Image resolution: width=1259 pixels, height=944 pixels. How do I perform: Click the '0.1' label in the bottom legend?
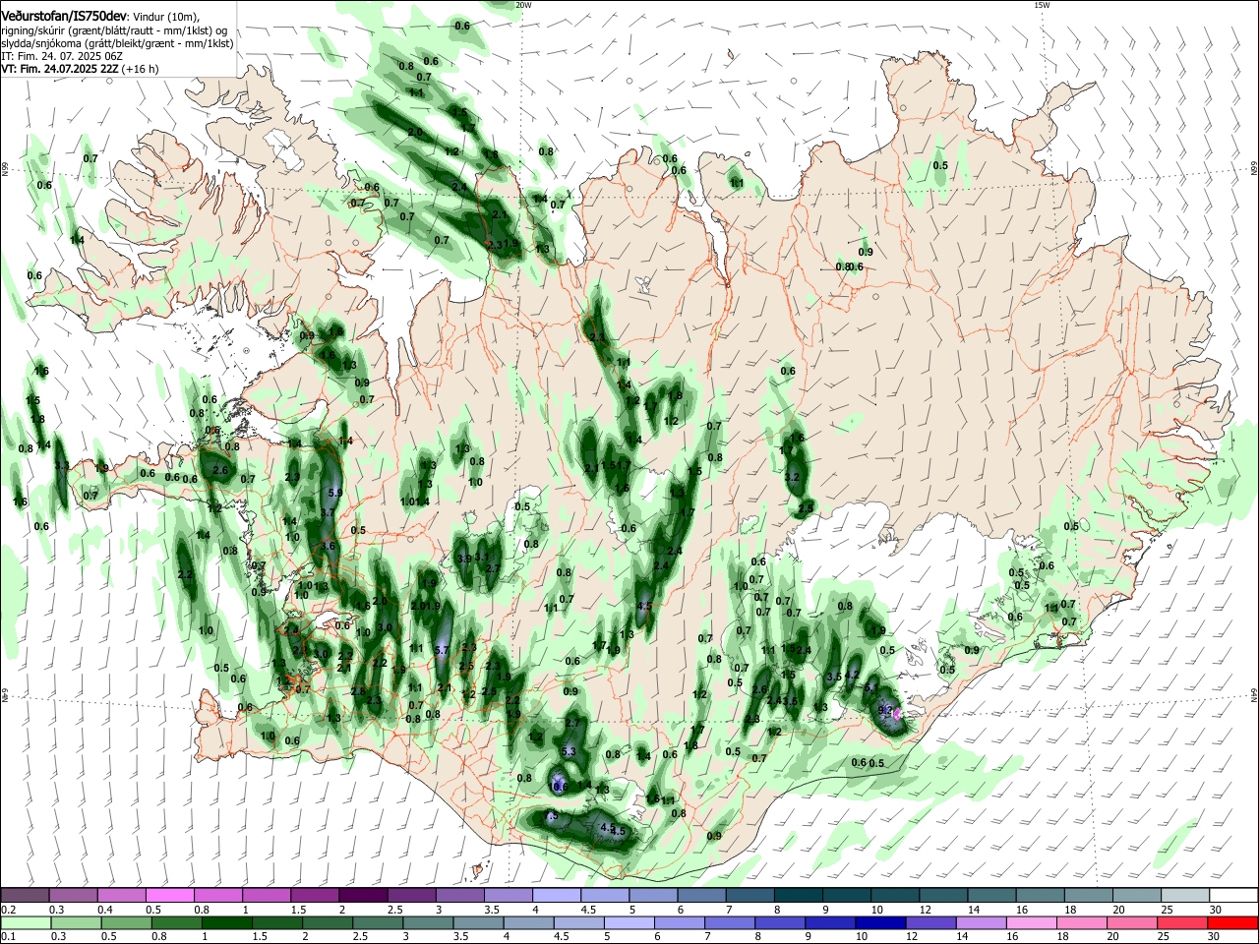point(7,936)
